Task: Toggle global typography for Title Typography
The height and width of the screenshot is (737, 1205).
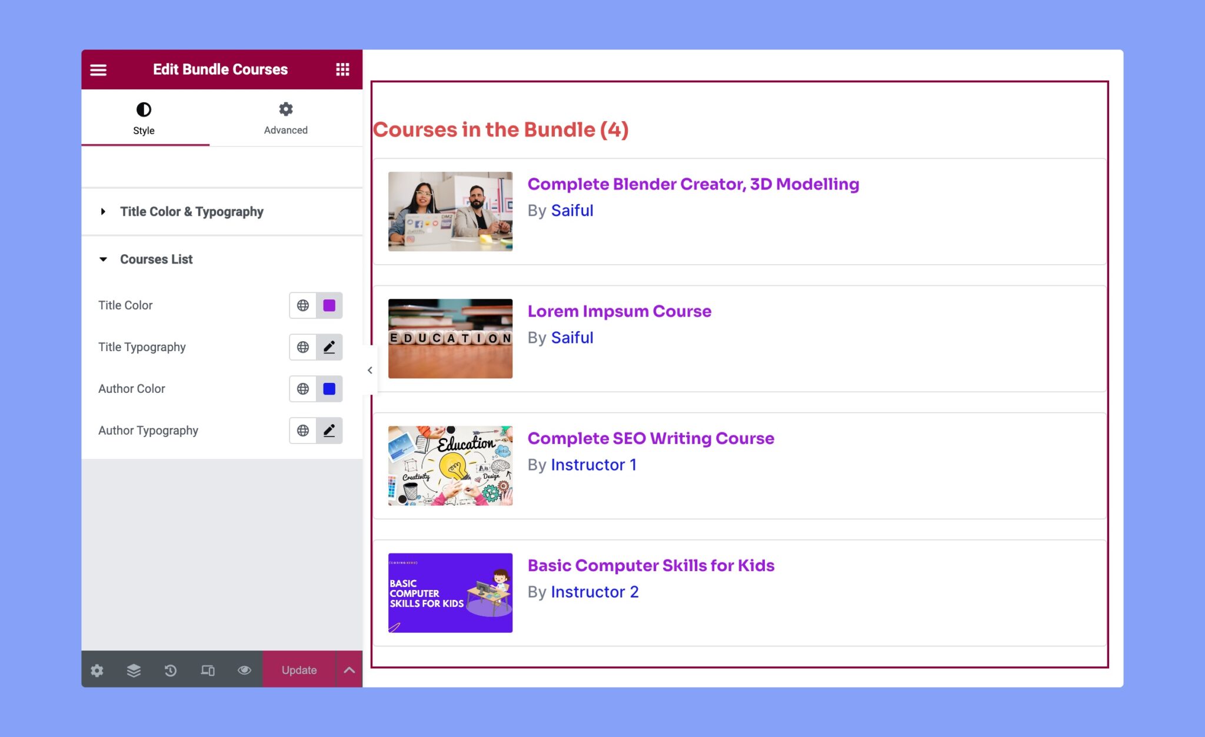Action: coord(302,347)
